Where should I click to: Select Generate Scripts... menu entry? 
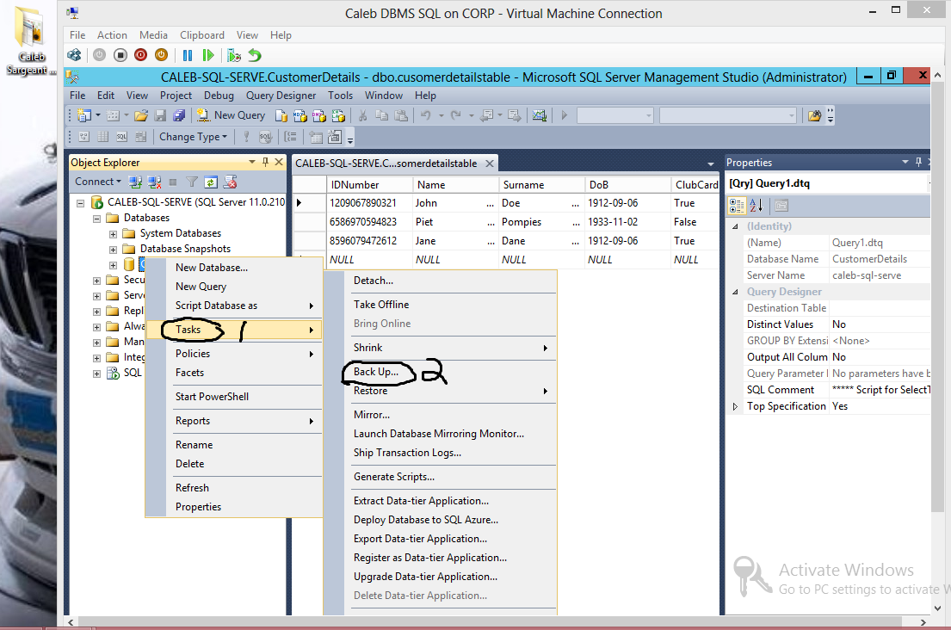(x=393, y=477)
